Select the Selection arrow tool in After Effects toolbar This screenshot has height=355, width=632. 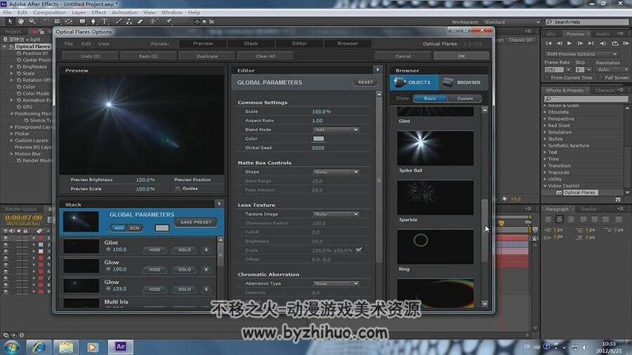coord(10,21)
